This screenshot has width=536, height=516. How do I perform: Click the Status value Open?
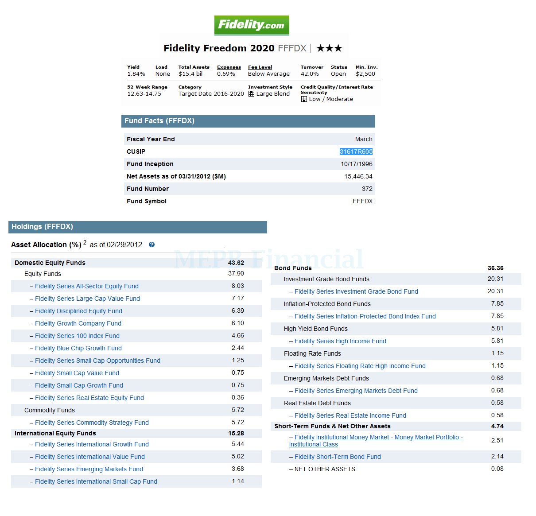click(x=338, y=74)
